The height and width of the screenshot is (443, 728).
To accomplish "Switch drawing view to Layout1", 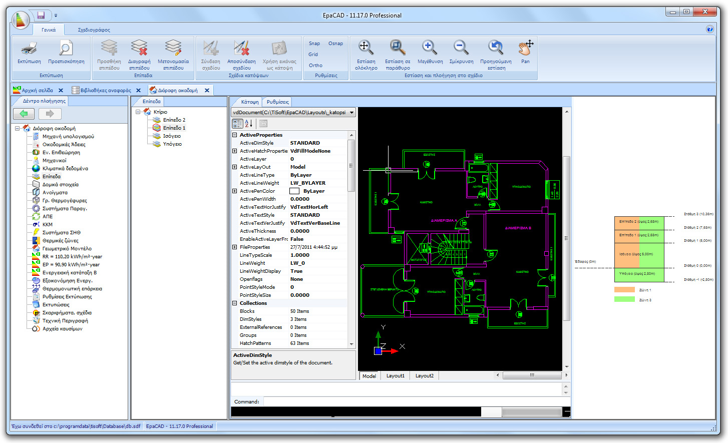I will (x=395, y=375).
